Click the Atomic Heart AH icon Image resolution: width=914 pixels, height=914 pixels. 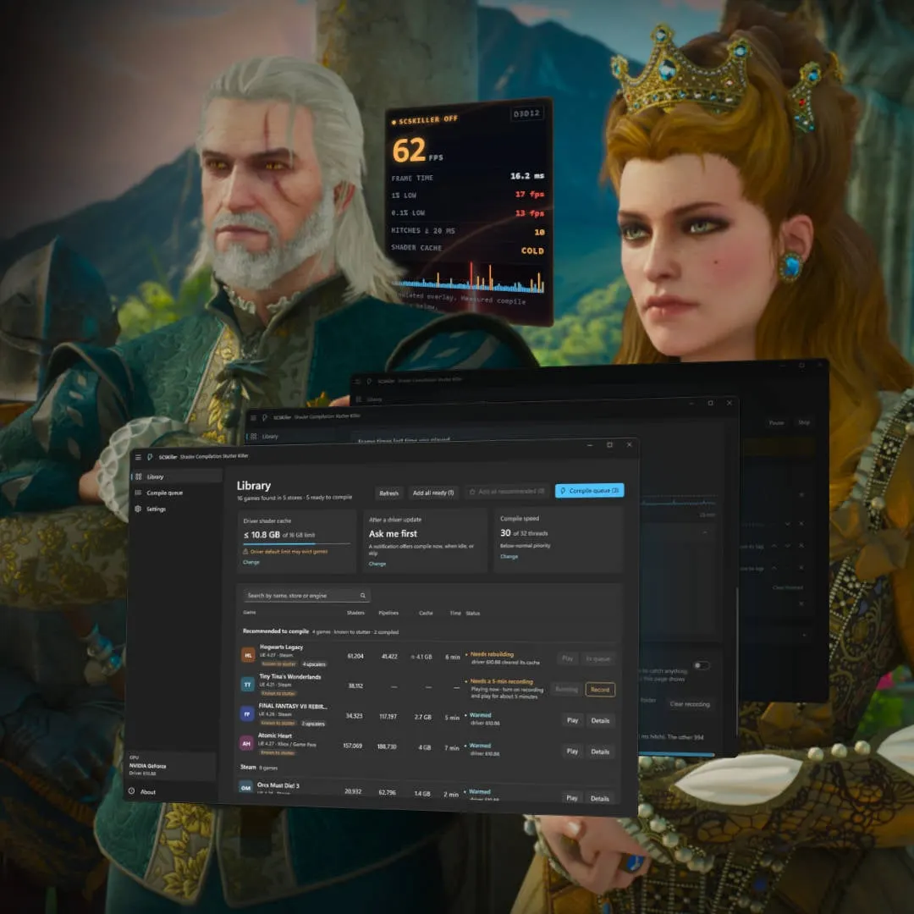[246, 743]
